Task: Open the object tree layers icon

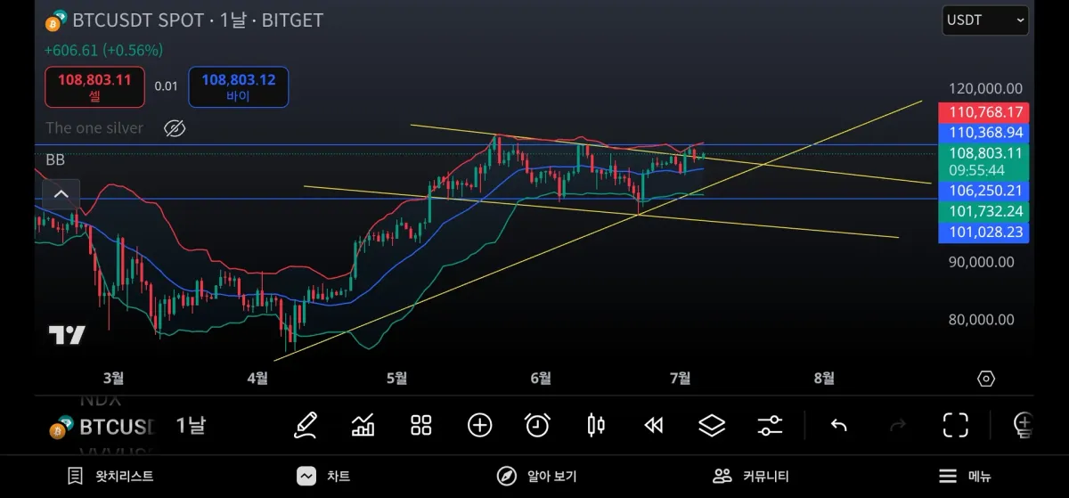Action: pyautogui.click(x=712, y=425)
